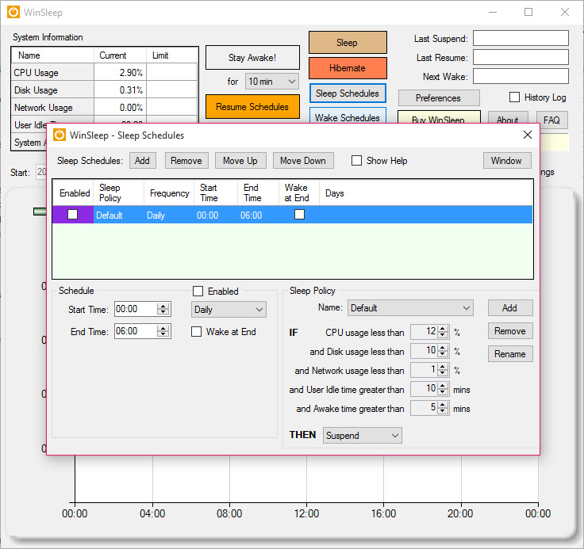Click the tan Sleep button

click(348, 43)
